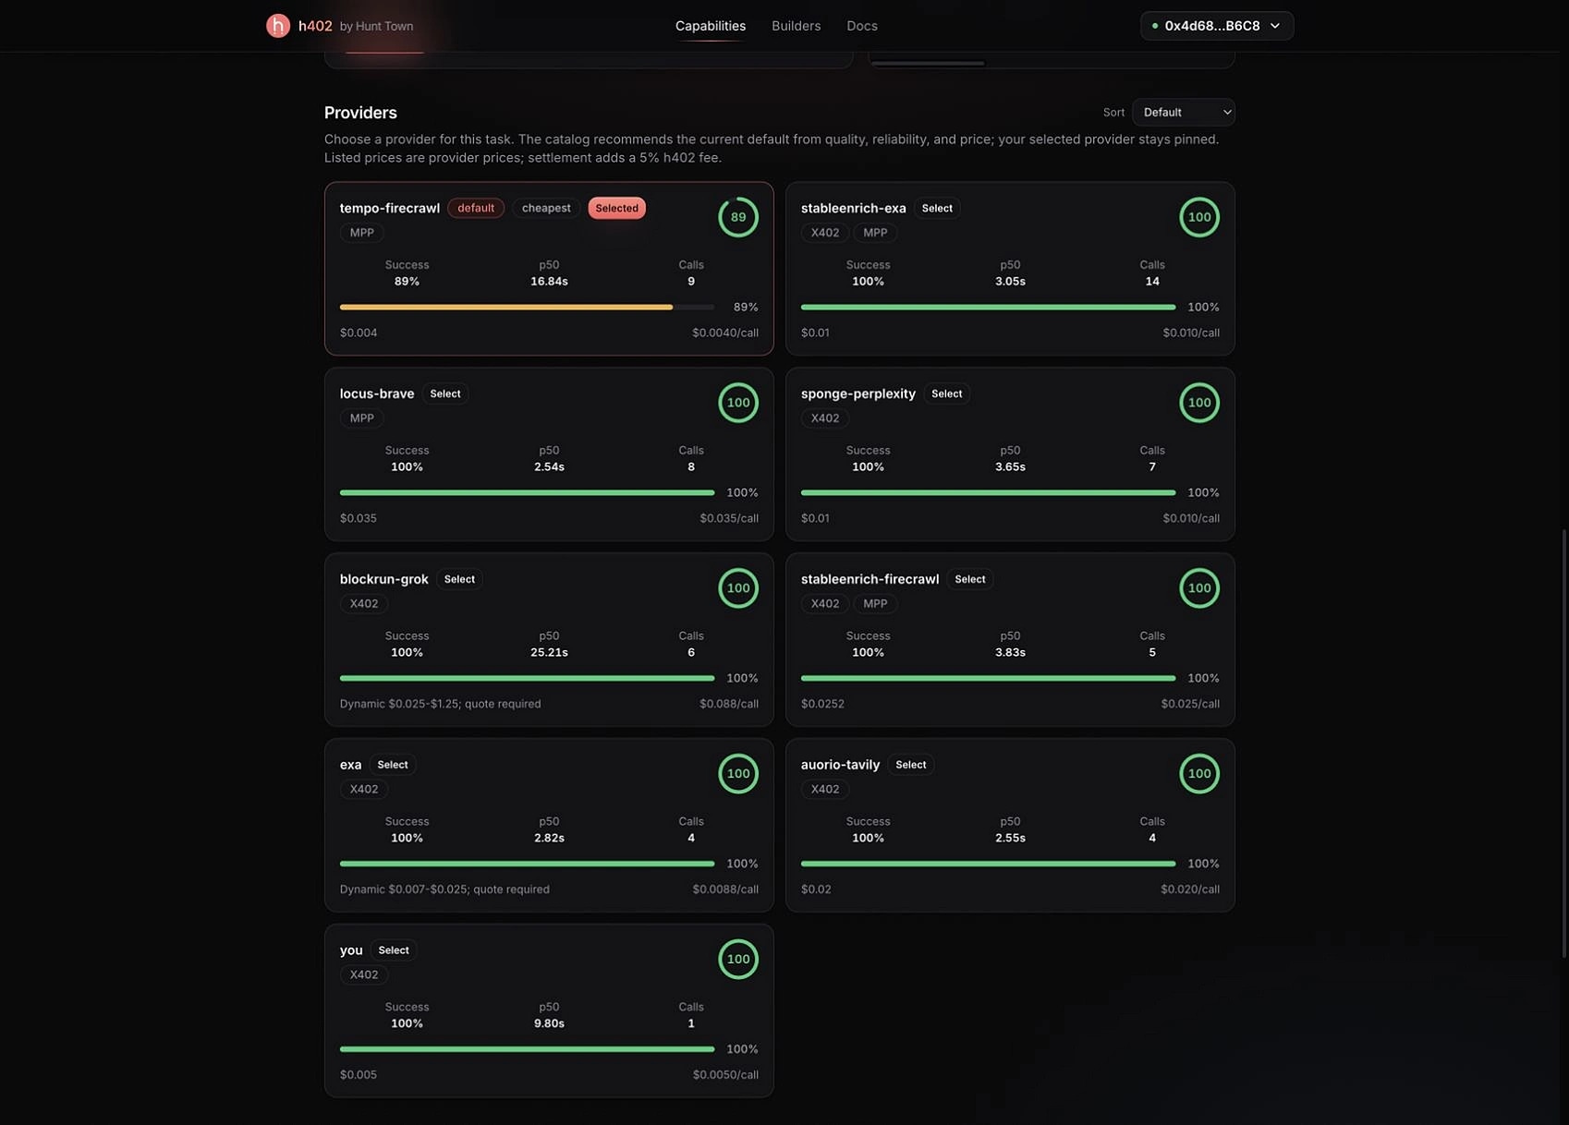Click the '$0.0050/call' price on you card
The width and height of the screenshot is (1569, 1125).
click(x=724, y=1076)
